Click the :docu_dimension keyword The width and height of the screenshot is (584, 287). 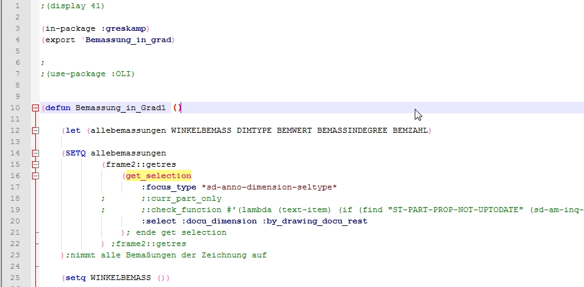click(x=219, y=222)
